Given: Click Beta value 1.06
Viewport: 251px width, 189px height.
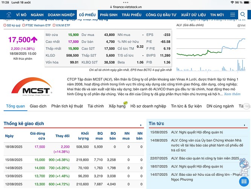Looking at the screenshot, I should pyautogui.click(x=140, y=62).
